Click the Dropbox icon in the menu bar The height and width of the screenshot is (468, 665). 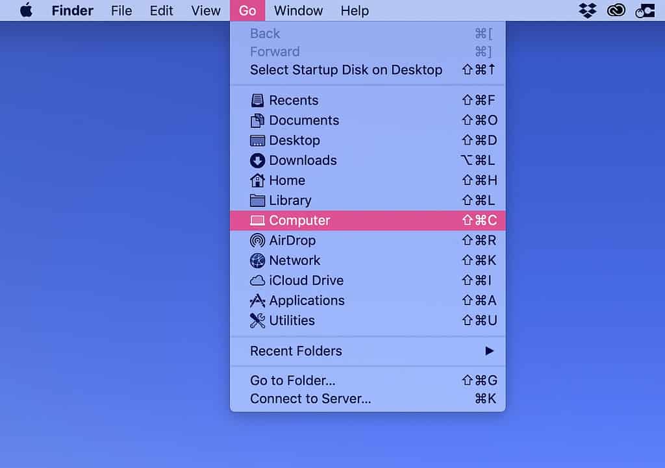point(586,10)
